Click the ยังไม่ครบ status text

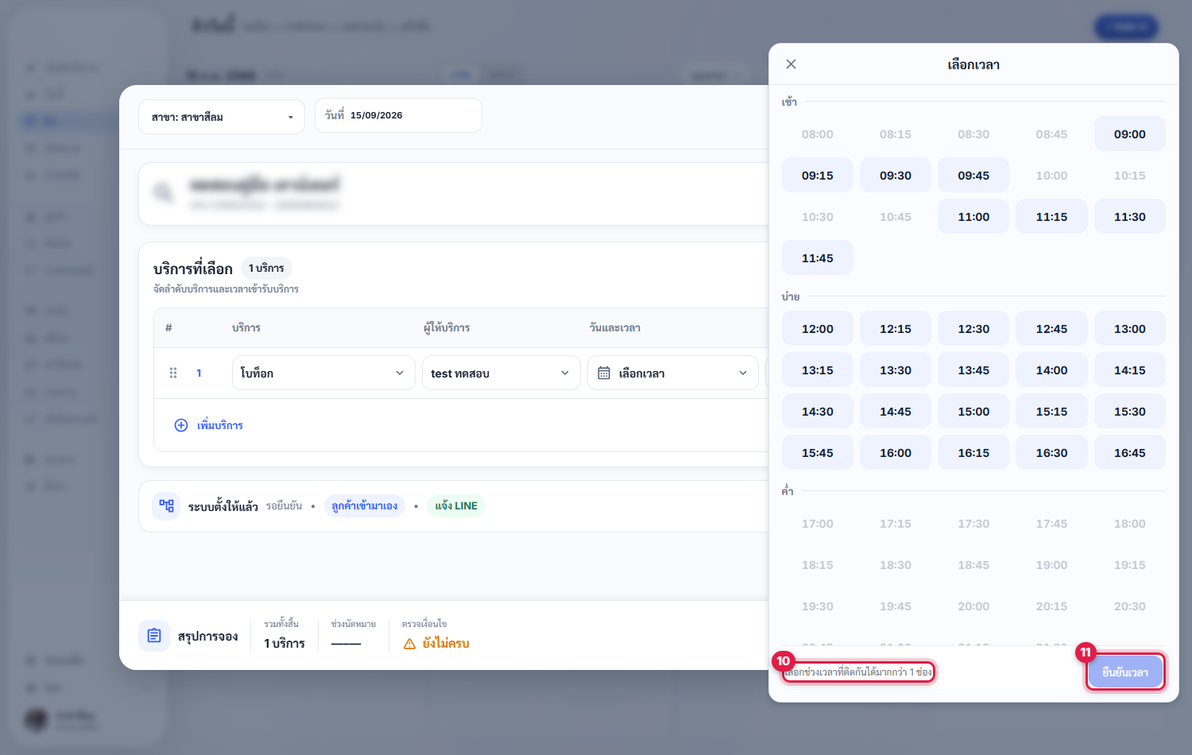pos(446,644)
